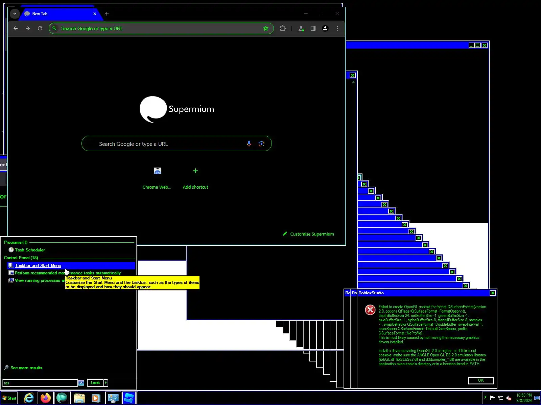
Task: Go back using the browser back arrow
Action: (x=16, y=28)
